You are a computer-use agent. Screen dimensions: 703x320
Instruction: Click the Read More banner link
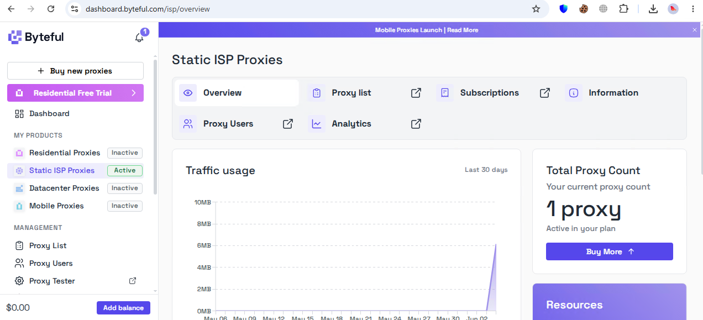pyautogui.click(x=463, y=30)
